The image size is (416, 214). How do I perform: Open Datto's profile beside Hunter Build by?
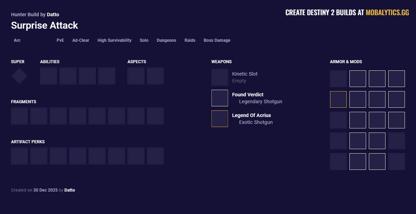pyautogui.click(x=53, y=14)
